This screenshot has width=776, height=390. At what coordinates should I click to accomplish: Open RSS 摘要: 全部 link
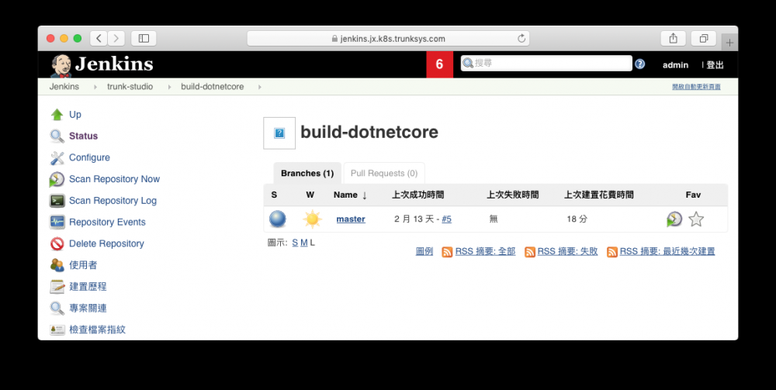click(485, 251)
